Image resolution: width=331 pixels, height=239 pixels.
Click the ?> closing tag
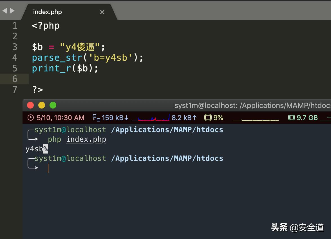(37, 90)
